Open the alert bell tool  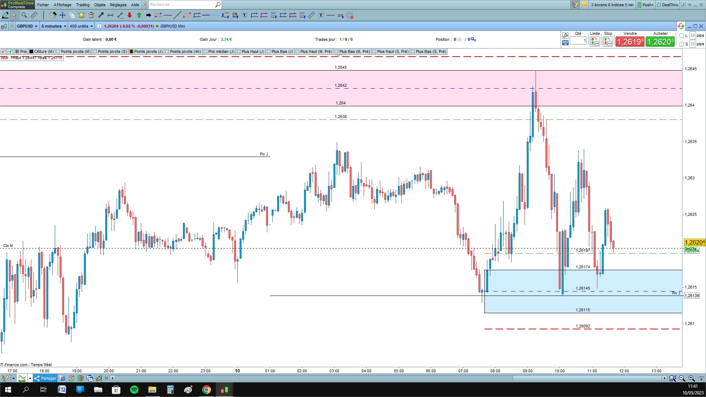(x=81, y=15)
